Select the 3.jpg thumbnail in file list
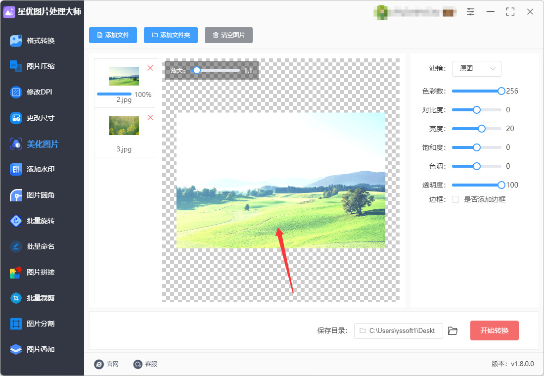The image size is (544, 376). tap(124, 126)
